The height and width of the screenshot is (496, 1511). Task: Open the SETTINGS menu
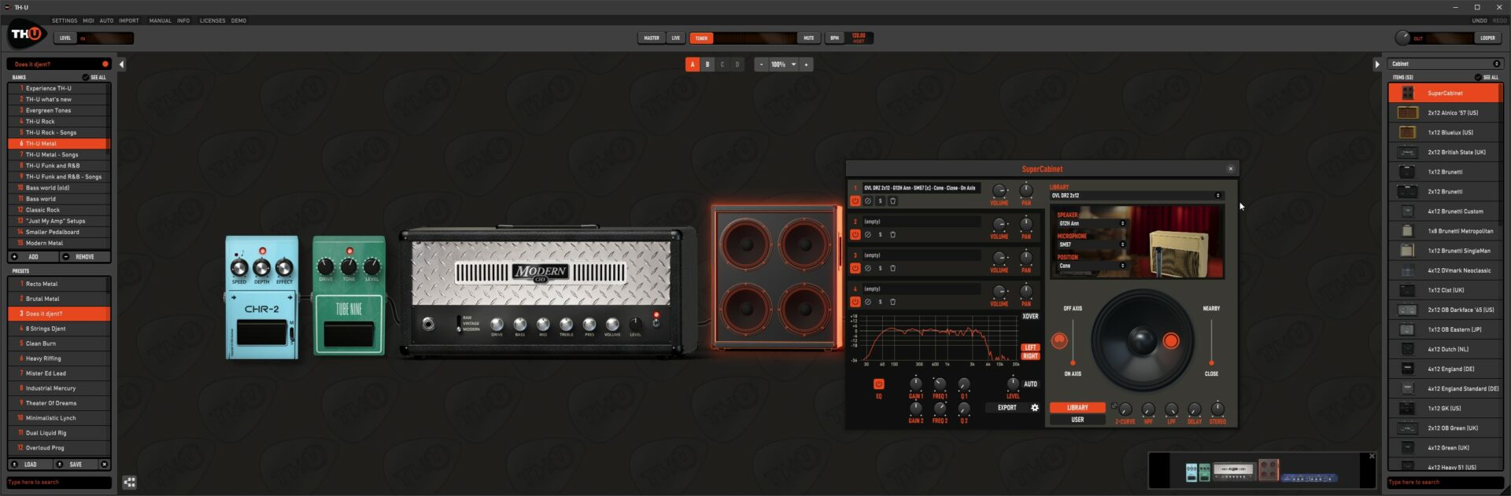[65, 20]
